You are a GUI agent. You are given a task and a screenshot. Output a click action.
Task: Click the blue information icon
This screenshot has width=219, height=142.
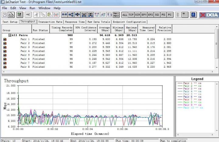[x=193, y=15]
